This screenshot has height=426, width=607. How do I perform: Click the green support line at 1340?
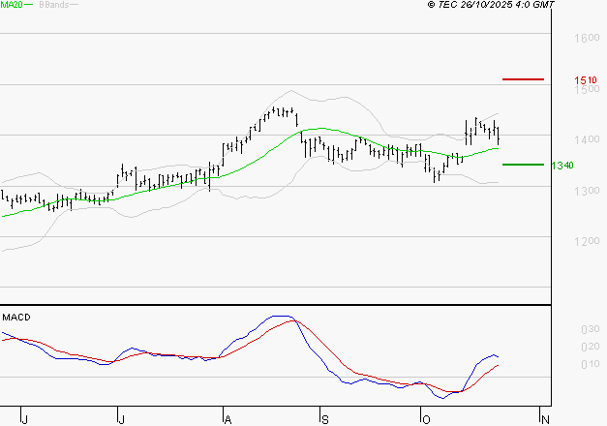[x=523, y=165]
